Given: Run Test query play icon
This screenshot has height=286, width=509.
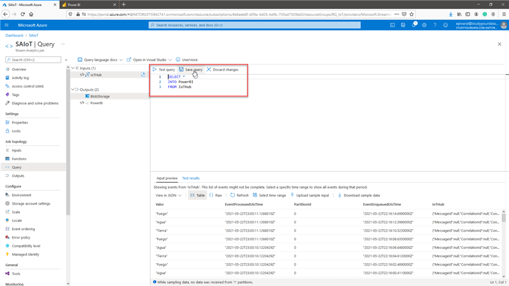Looking at the screenshot, I should point(154,70).
